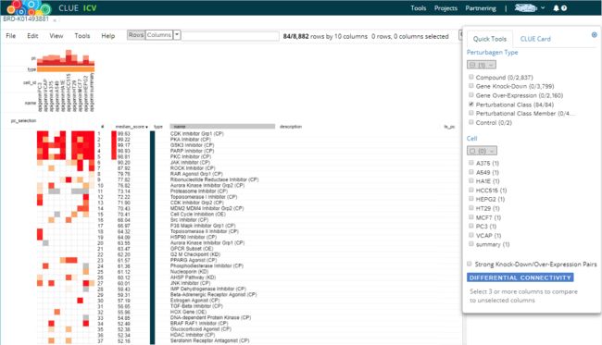Click the dark teal type column strip
Image resolution: width=602 pixels, height=345 pixels.
point(153,238)
